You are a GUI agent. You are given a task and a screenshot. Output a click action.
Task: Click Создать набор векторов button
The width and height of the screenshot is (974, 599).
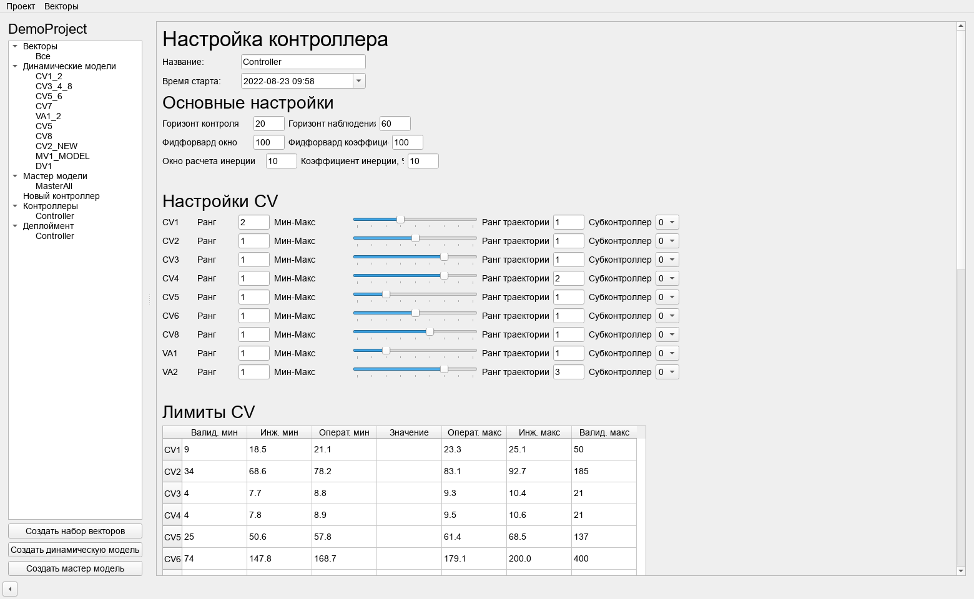pyautogui.click(x=75, y=531)
